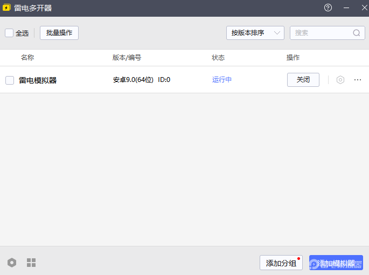This screenshot has height=275, width=369.
Task: Expand the 按版本排序 sort dropdown
Action: 255,33
